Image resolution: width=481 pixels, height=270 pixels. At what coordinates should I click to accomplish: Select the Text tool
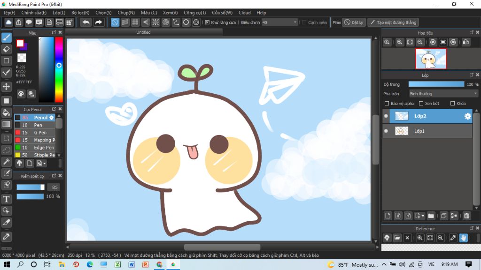[x=7, y=199]
